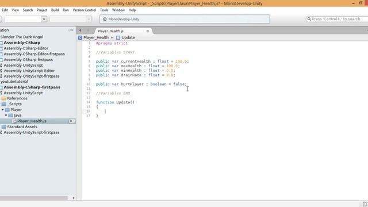This screenshot has height=207, width=368.
Task: Go to next document with forward arrow
Action: click(x=88, y=30)
